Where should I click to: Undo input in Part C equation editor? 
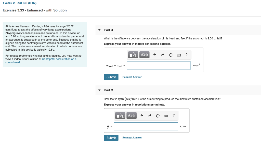[x=141, y=115]
